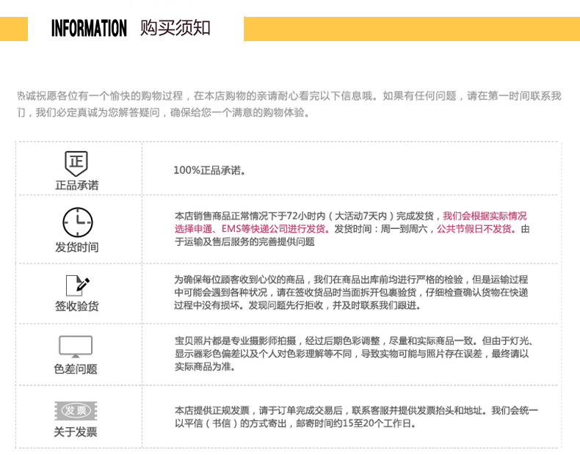Click the intro line containing 我们必定真诚为您解答疑问
The image size is (580, 455).
[x=163, y=112]
